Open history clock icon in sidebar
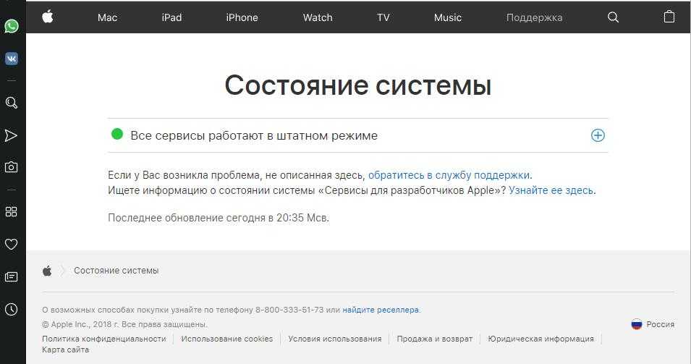This screenshot has width=691, height=364. [x=12, y=309]
